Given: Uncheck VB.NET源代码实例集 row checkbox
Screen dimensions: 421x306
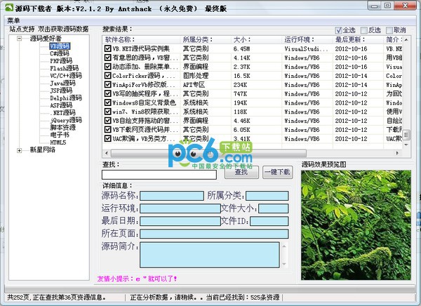Looking at the screenshot, I should click(x=107, y=48).
